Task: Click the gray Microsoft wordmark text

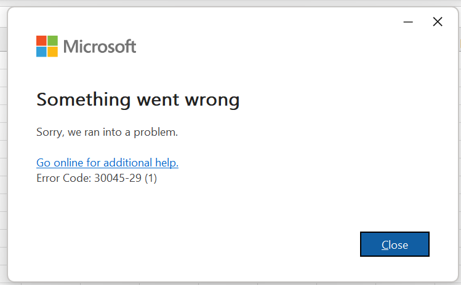Action: pyautogui.click(x=100, y=47)
